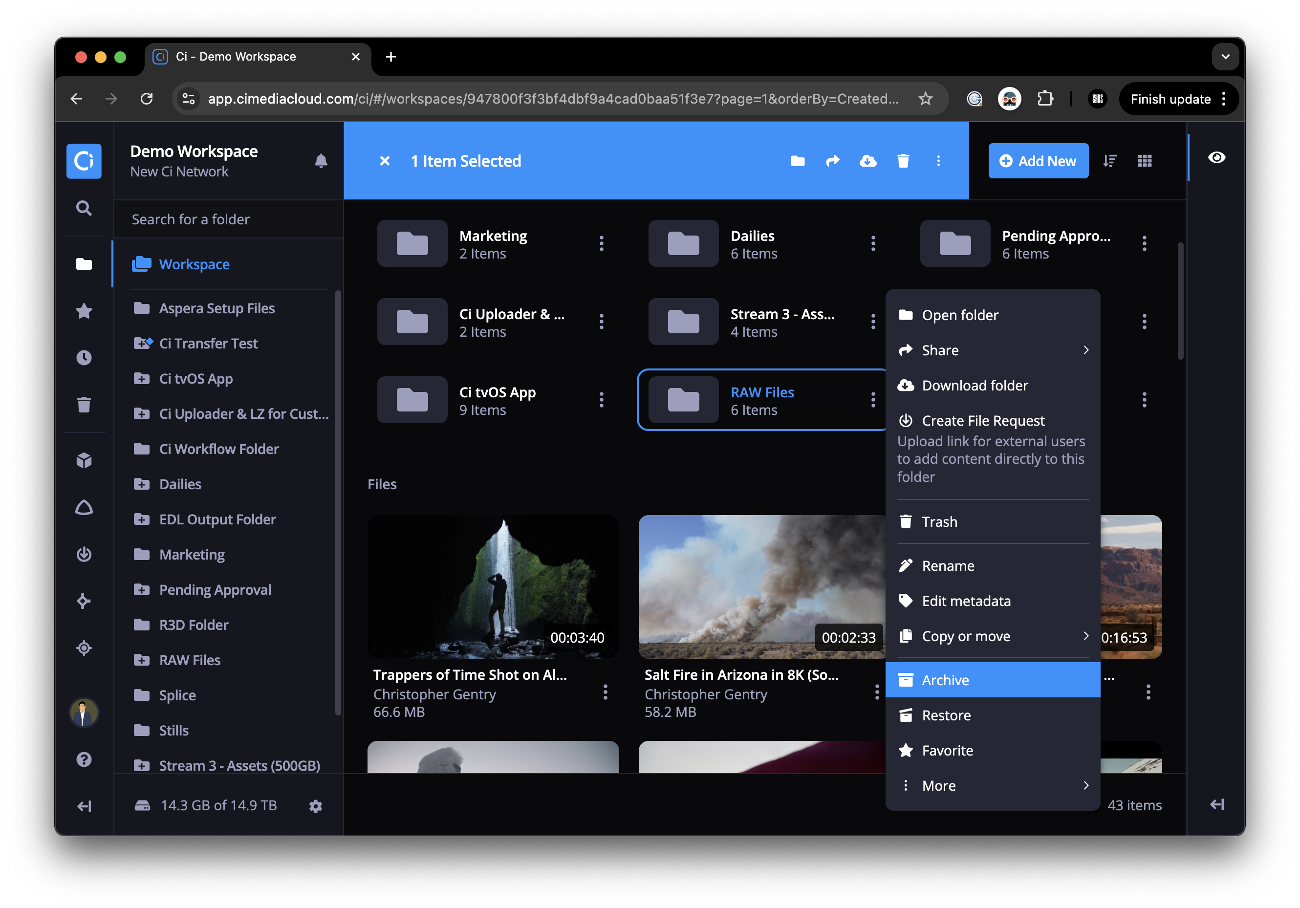Open selection bar more options dots
The height and width of the screenshot is (908, 1300).
click(x=939, y=161)
